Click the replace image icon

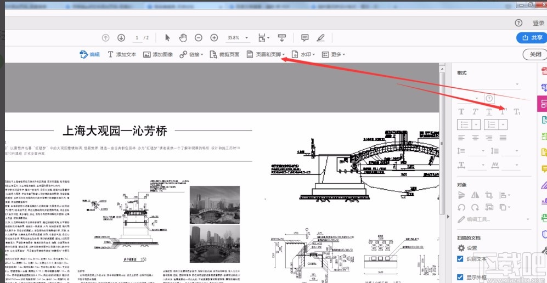click(x=489, y=207)
